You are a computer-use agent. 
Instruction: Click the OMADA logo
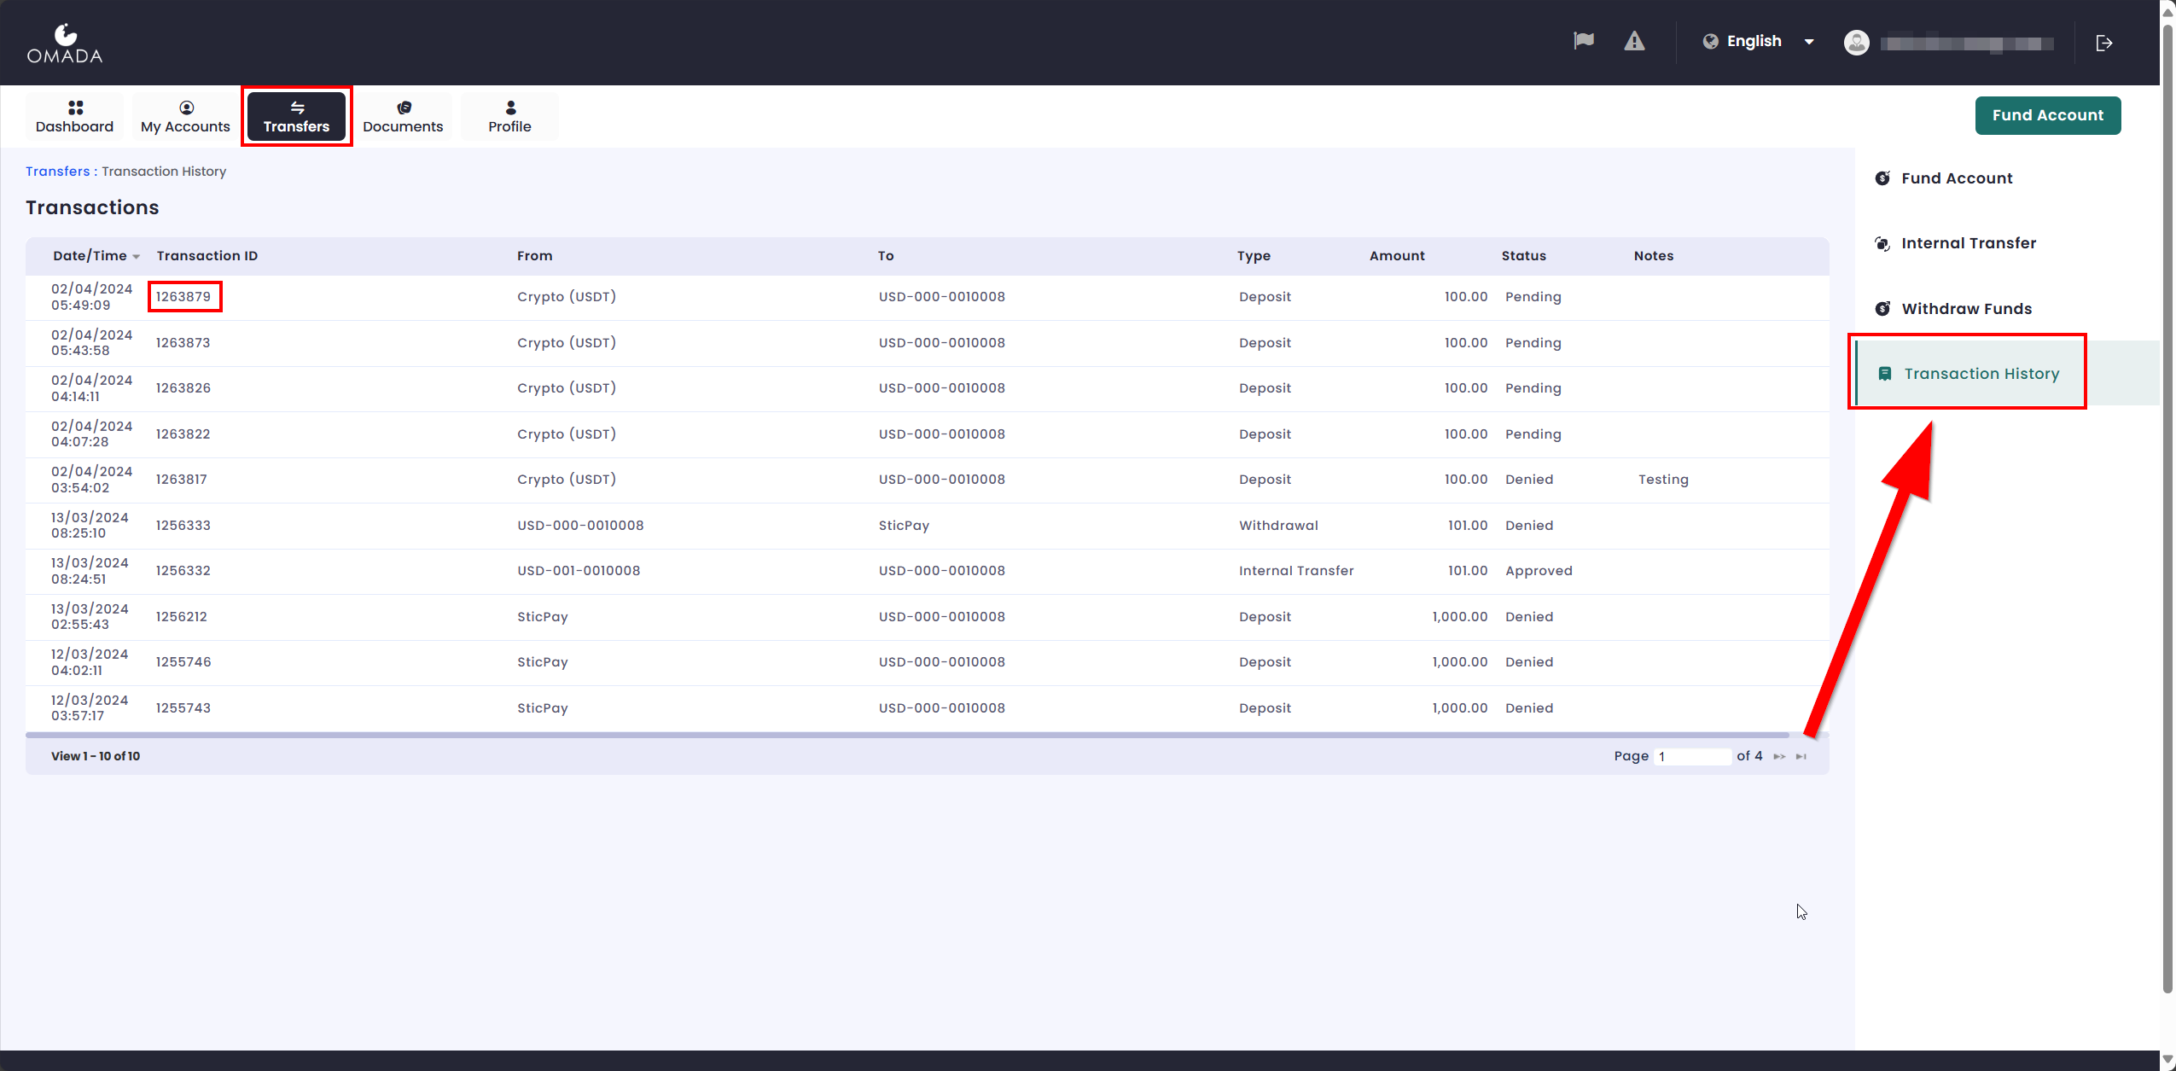[x=65, y=44]
